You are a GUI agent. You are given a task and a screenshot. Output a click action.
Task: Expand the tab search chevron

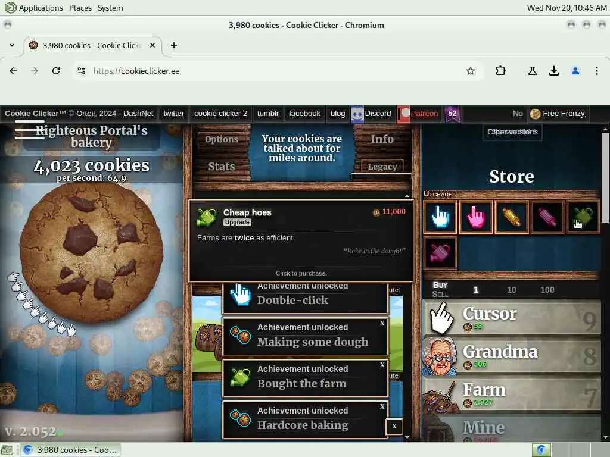click(12, 45)
